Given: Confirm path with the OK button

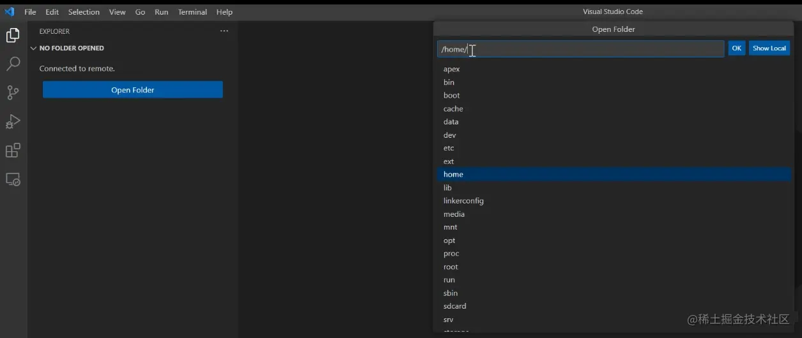Looking at the screenshot, I should pos(737,48).
